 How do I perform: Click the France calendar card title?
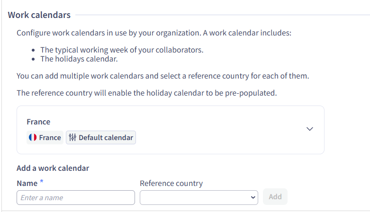[x=38, y=122]
